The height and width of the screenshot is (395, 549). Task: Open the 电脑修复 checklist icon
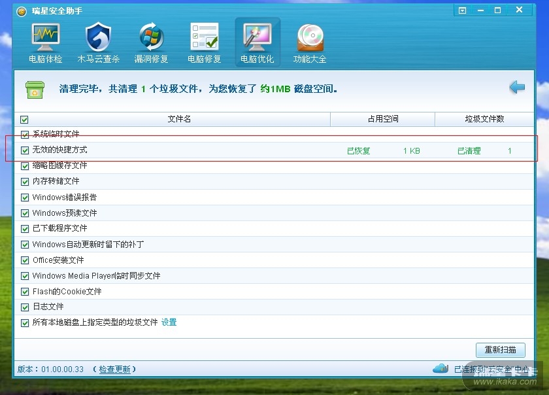pos(205,37)
